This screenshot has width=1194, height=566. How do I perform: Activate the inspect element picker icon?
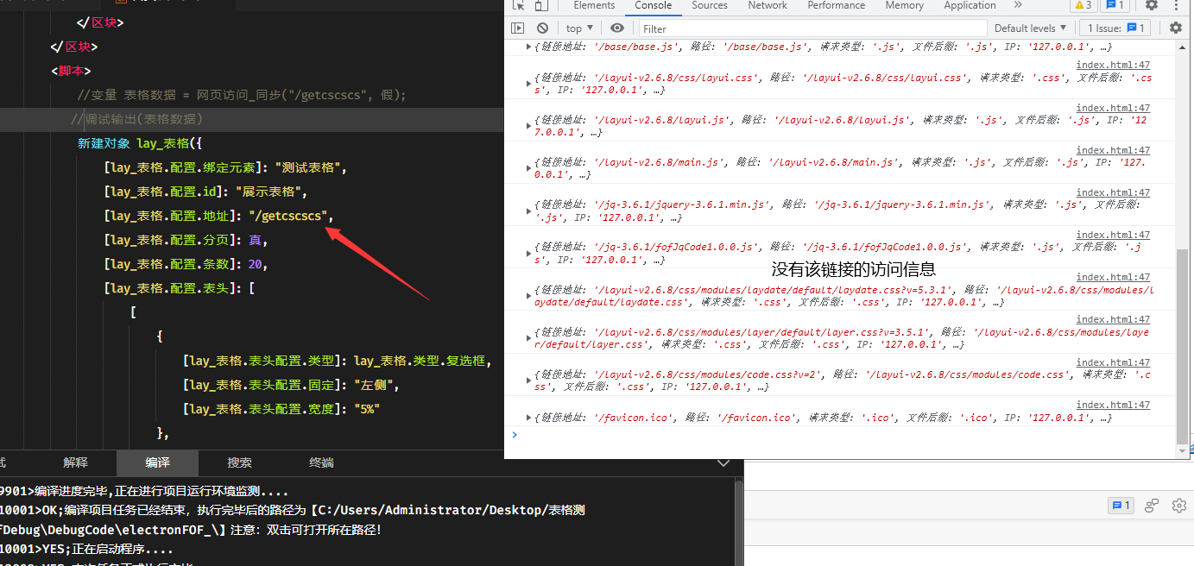(518, 5)
